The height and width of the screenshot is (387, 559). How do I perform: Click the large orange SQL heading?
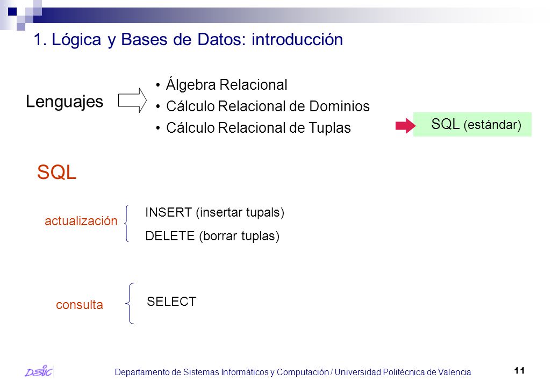click(x=56, y=172)
